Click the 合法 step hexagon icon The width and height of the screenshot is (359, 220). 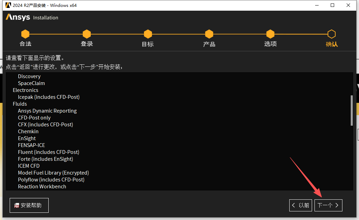click(25, 34)
